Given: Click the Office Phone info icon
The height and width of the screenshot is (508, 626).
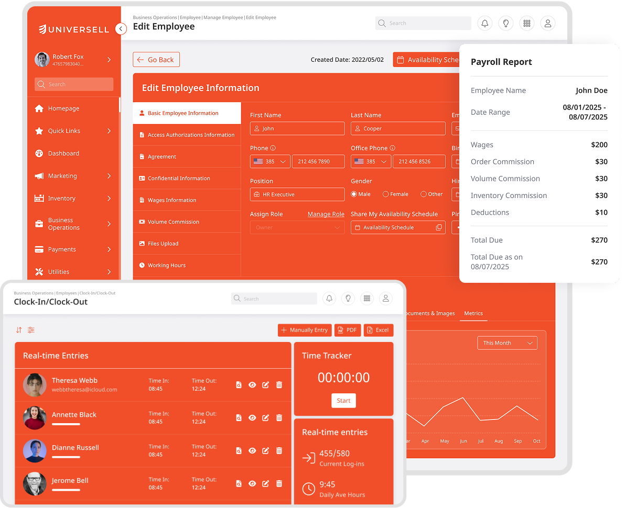Looking at the screenshot, I should (x=393, y=148).
